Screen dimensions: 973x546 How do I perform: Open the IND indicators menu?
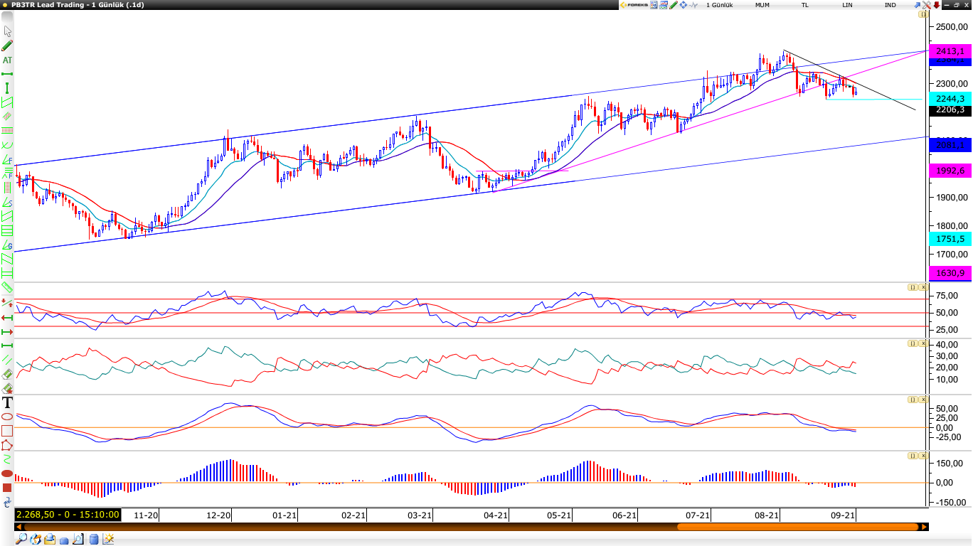[890, 5]
